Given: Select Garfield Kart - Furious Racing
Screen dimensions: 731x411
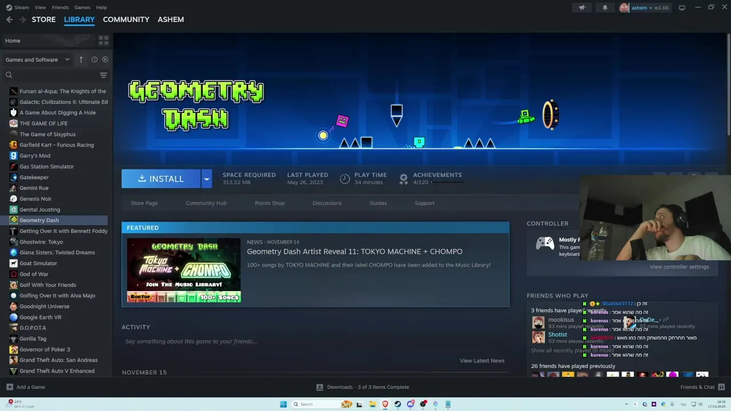Looking at the screenshot, I should pos(57,145).
